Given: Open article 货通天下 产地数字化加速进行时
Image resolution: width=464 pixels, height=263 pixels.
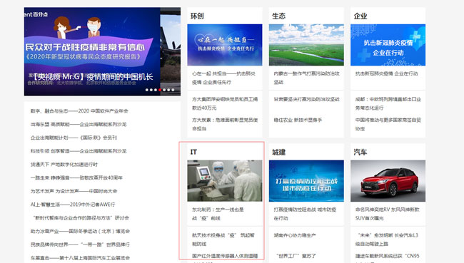Looking at the screenshot, I should pos(64,165).
